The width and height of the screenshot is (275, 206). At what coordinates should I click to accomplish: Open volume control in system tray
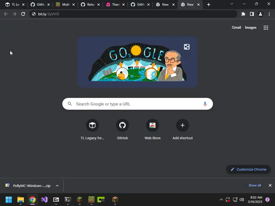click(x=242, y=200)
